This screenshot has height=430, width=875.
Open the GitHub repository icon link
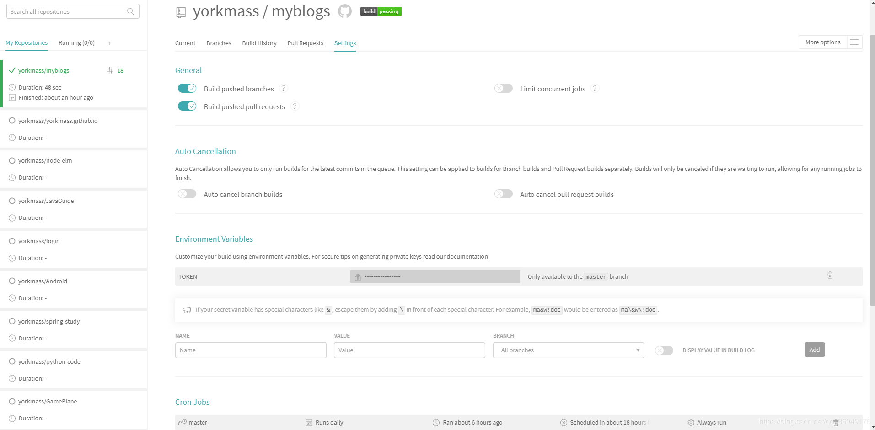[345, 11]
